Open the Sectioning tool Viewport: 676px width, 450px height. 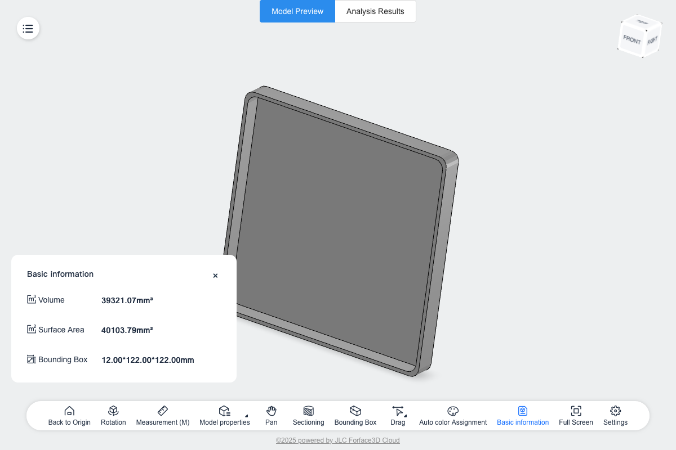pos(308,416)
